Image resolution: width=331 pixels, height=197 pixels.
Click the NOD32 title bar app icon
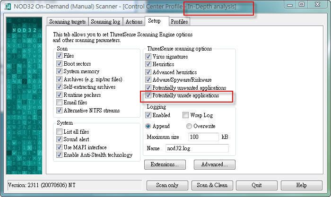tap(8, 7)
